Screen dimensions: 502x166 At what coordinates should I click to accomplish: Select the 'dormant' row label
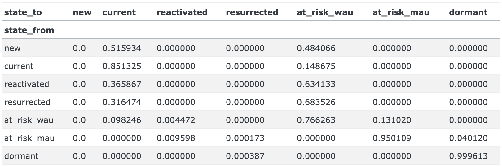21,156
